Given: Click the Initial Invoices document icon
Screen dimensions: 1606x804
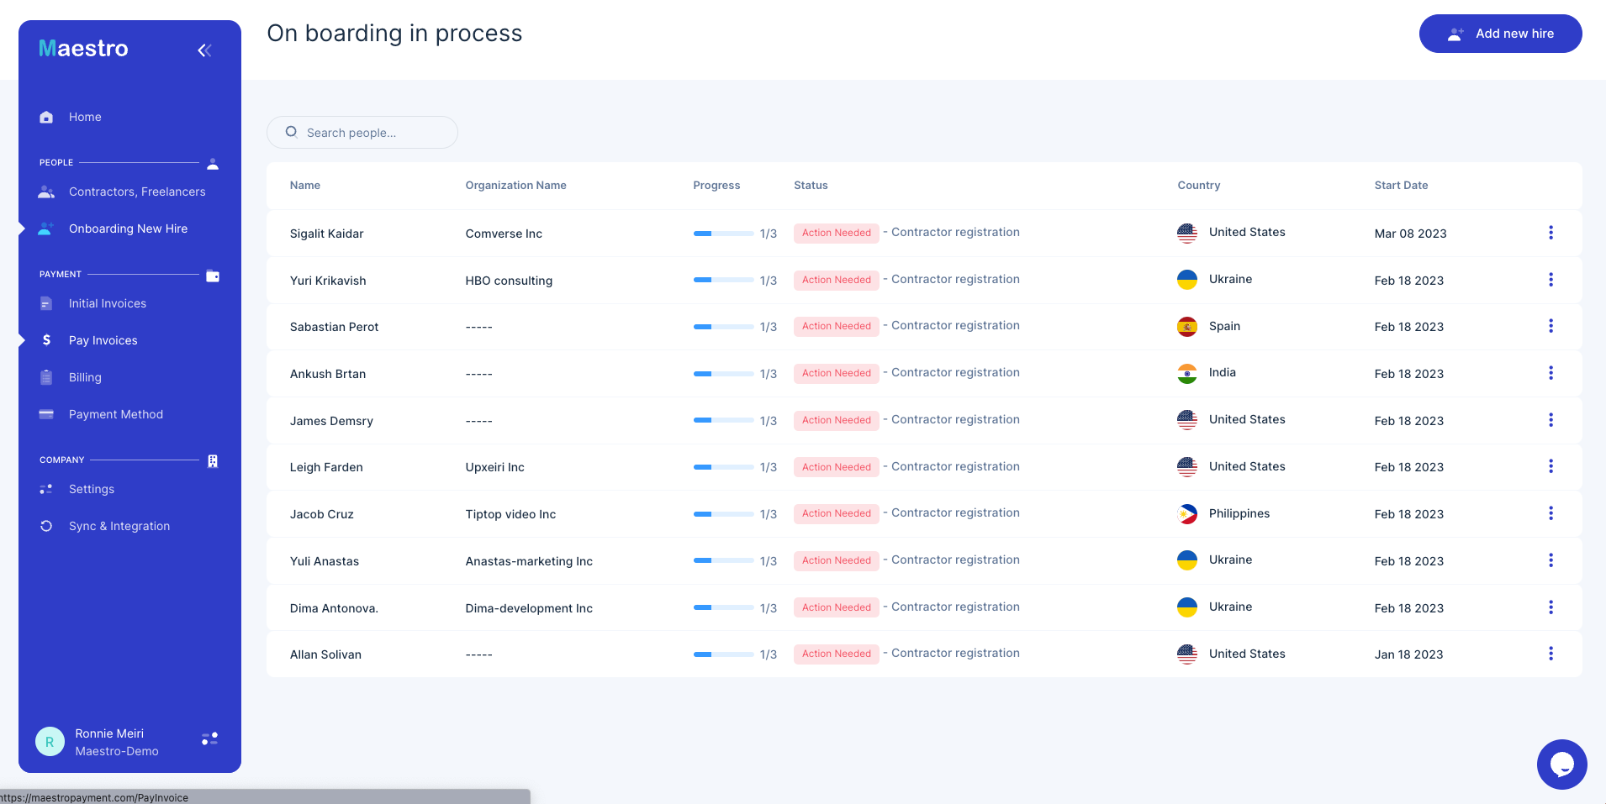Looking at the screenshot, I should [46, 303].
